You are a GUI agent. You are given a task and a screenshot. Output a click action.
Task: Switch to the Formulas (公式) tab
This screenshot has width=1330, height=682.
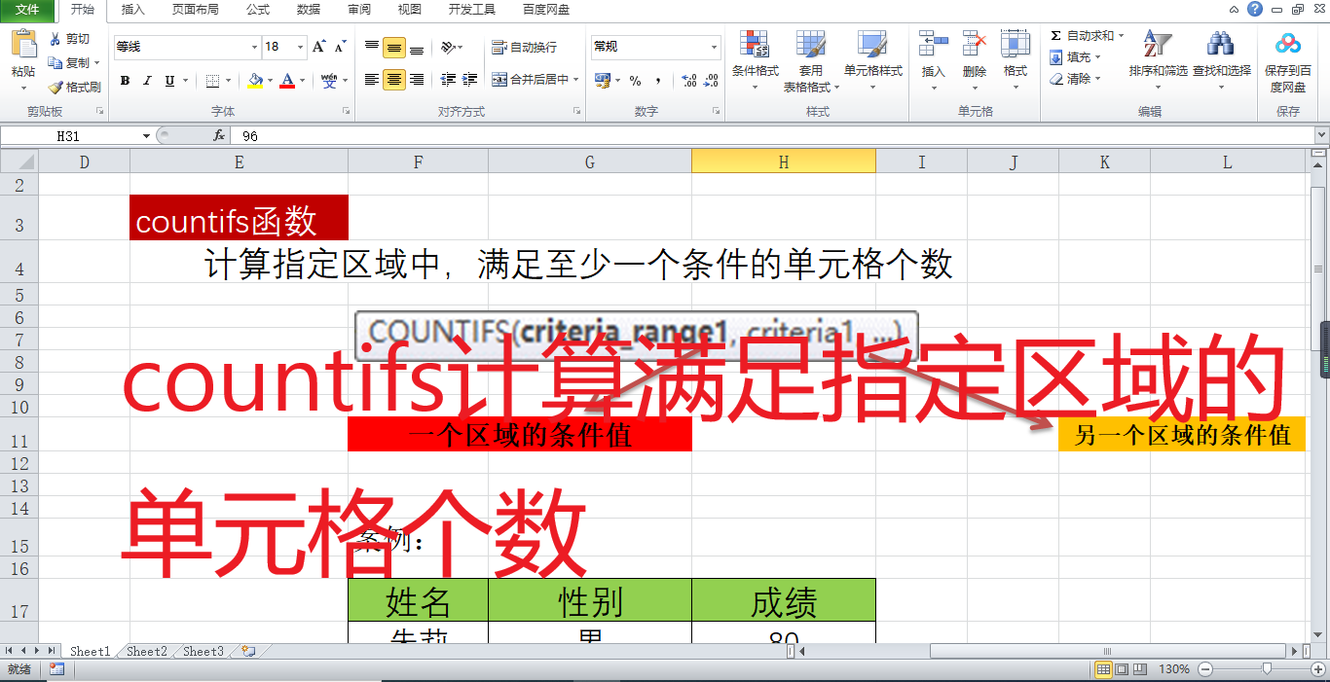(x=258, y=10)
